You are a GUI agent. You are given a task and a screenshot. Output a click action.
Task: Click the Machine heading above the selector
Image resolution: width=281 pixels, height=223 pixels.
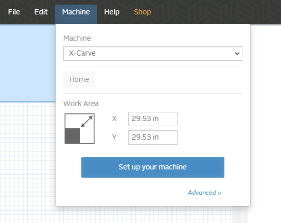click(x=77, y=38)
